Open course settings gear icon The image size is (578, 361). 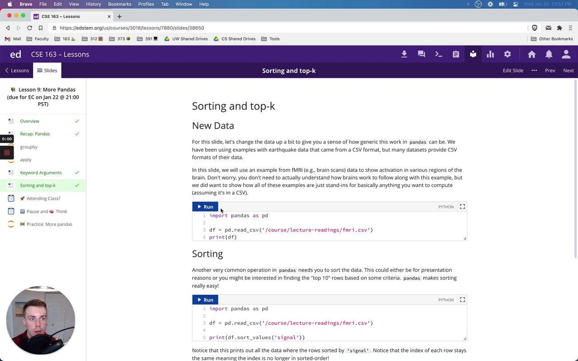click(508, 54)
